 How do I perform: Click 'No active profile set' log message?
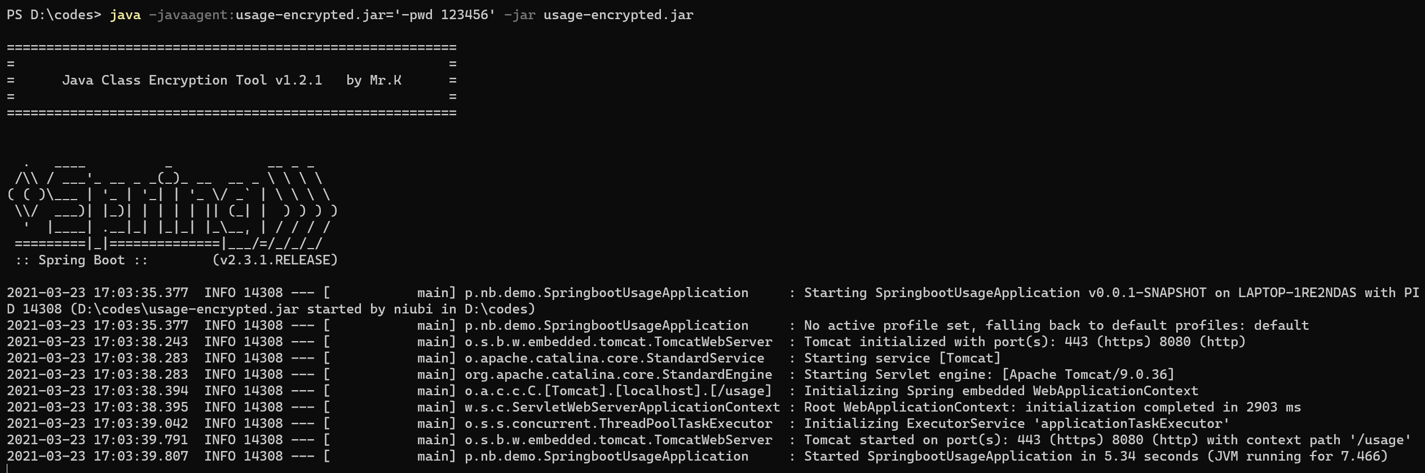(887, 326)
